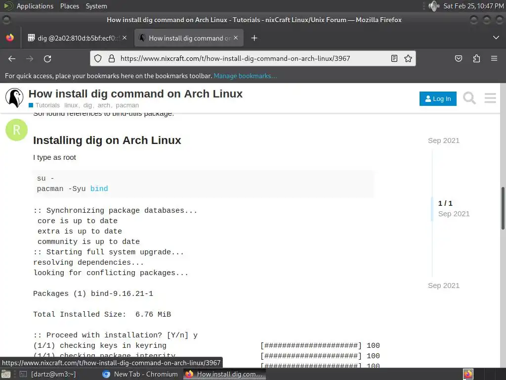This screenshot has height=380, width=506.
Task: Click the line 'looking for conflicting packages...'
Action: coord(111,273)
